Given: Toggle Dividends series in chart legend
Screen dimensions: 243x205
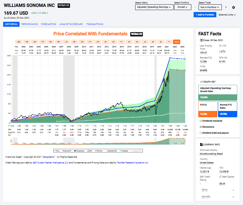Looking at the screenshot, I should [124, 151].
